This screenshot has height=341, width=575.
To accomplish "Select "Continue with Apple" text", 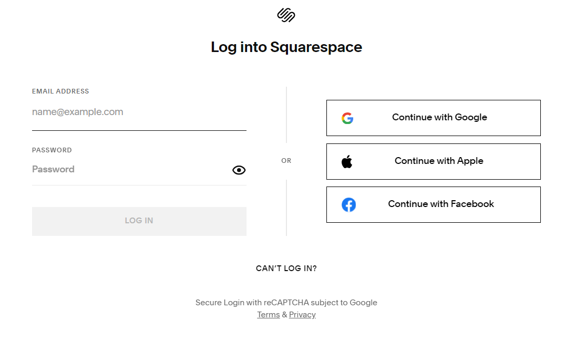I will pyautogui.click(x=439, y=161).
